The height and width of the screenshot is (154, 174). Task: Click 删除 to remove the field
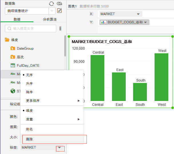29,139
